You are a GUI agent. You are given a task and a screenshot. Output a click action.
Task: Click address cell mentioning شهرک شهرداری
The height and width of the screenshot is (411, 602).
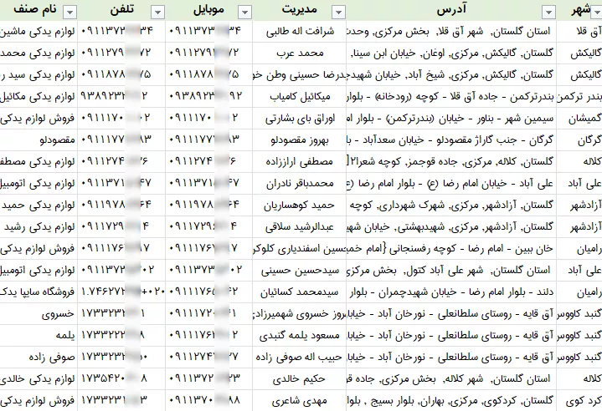pyautogui.click(x=451, y=205)
